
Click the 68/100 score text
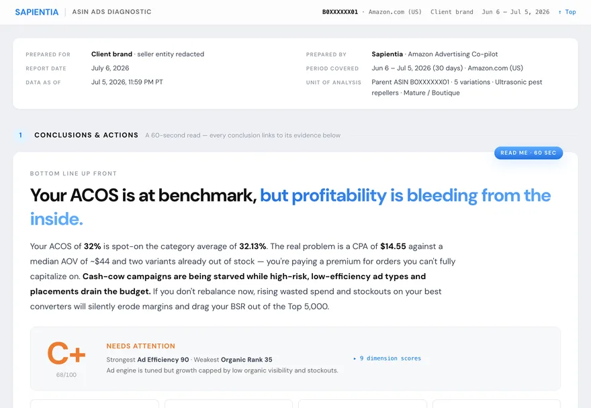pyautogui.click(x=66, y=375)
